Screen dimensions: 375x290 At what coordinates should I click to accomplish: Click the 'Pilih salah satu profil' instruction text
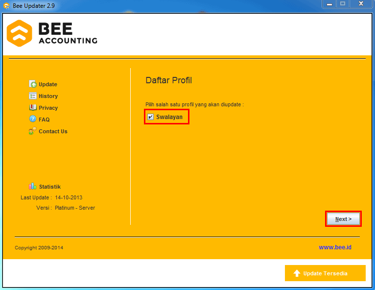[x=194, y=104]
